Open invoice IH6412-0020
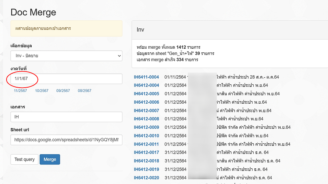328x184 pixels. coord(147,177)
